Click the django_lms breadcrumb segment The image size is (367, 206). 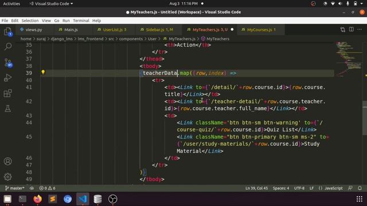click(61, 39)
